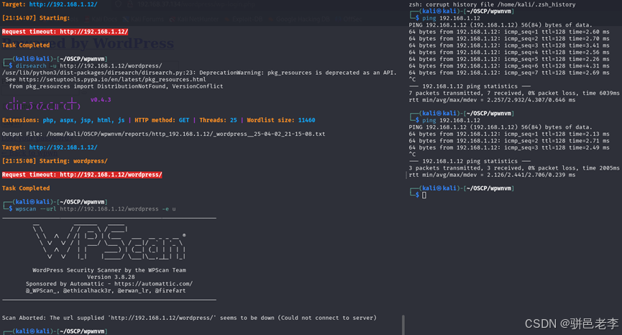This screenshot has width=622, height=335.
Task: Click the left pane scrollbar handle
Action: click(403, 325)
